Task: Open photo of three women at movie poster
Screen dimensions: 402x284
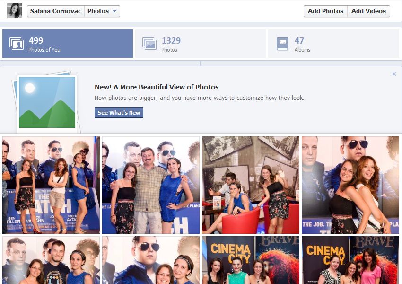Action: tap(51, 185)
